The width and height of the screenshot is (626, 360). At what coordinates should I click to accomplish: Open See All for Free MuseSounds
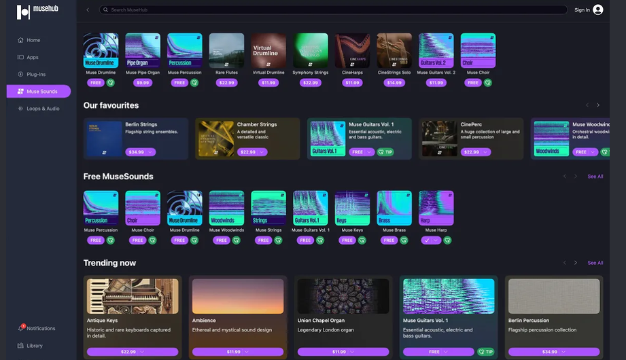[x=595, y=177]
